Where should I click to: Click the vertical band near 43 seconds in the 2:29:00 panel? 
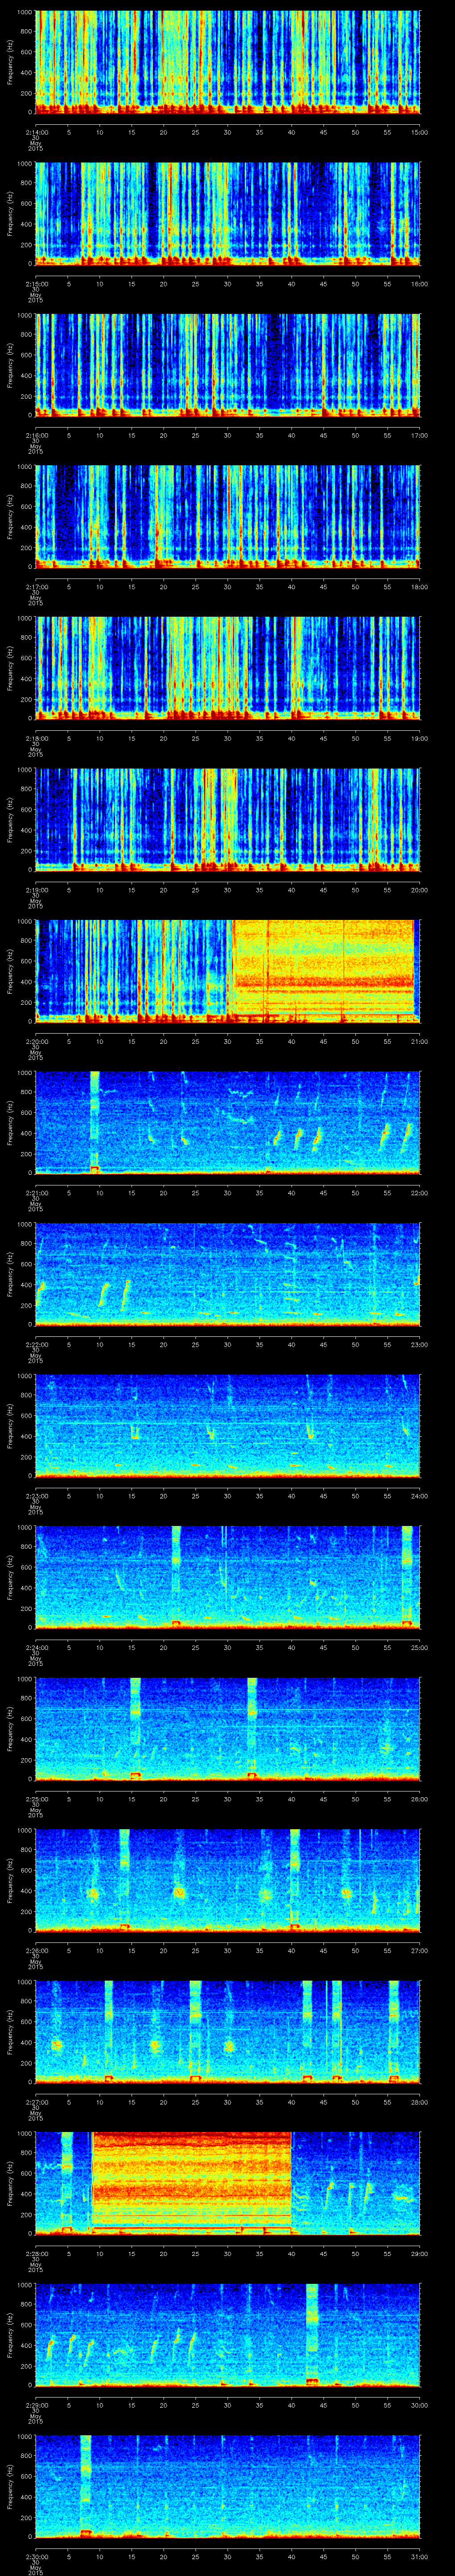click(312, 2336)
